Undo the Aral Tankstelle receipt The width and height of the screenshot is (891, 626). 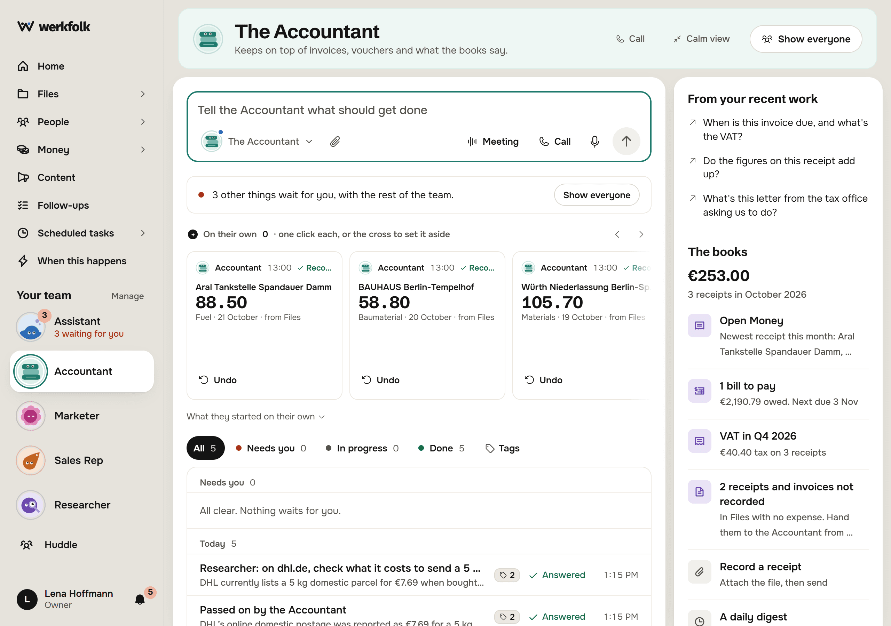click(x=218, y=380)
